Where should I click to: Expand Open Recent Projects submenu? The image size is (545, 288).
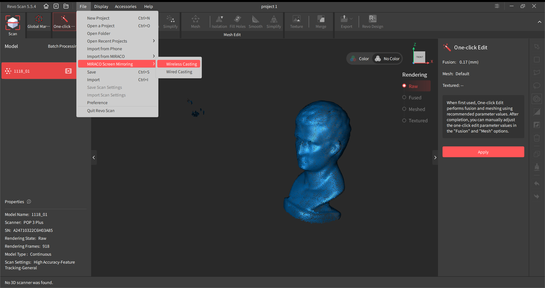click(x=154, y=41)
